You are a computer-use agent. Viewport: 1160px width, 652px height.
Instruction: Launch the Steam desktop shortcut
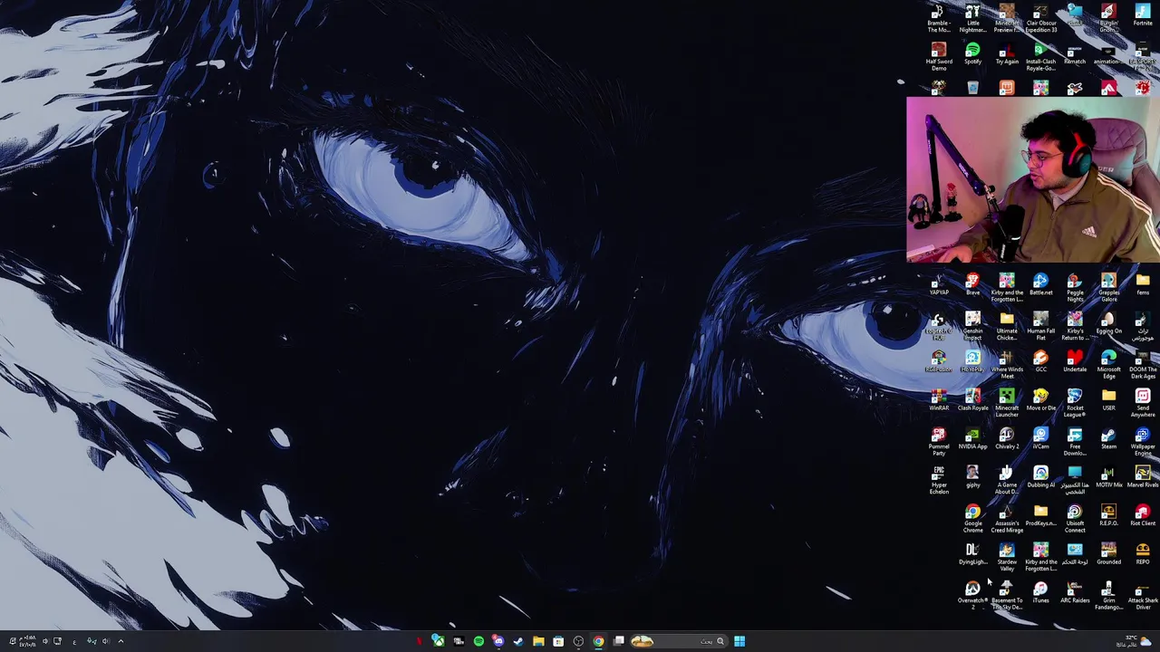point(1108,439)
